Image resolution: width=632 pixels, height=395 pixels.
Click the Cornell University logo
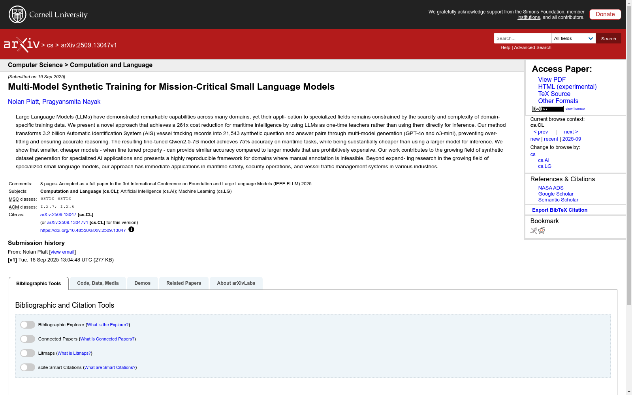(48, 15)
